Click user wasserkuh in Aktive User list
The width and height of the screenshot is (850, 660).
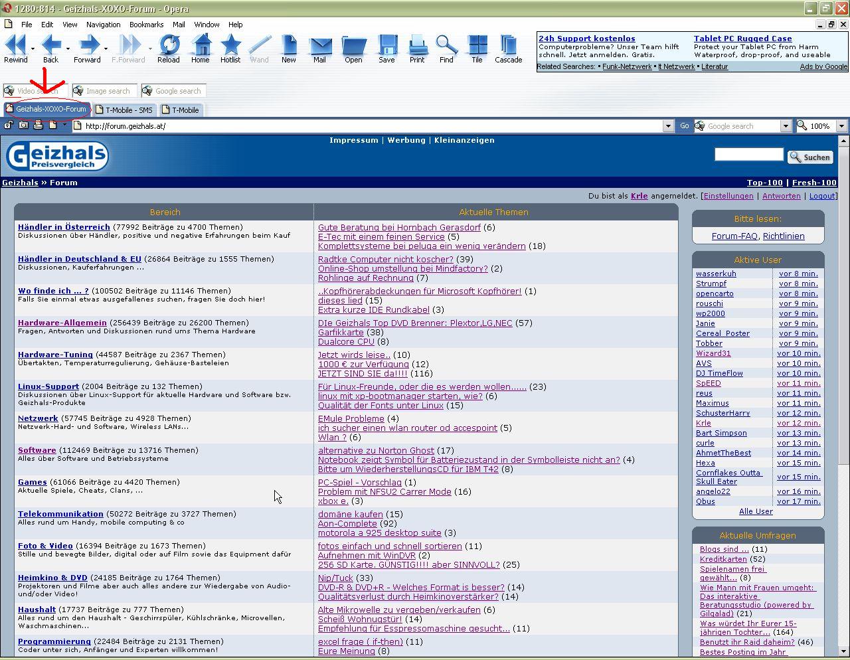(x=716, y=274)
